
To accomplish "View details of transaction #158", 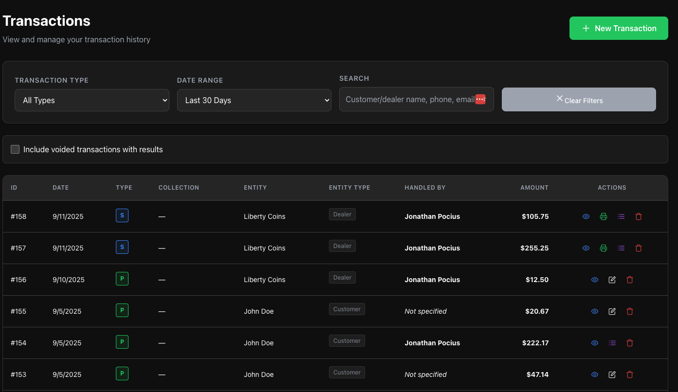I will tap(586, 216).
